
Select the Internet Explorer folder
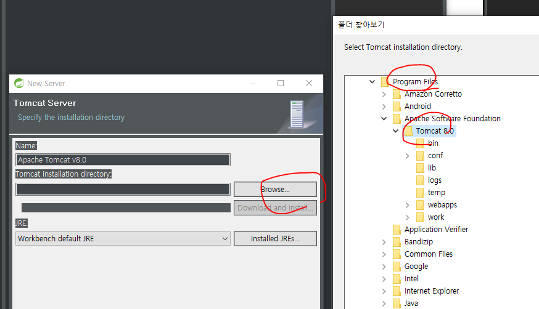point(432,291)
